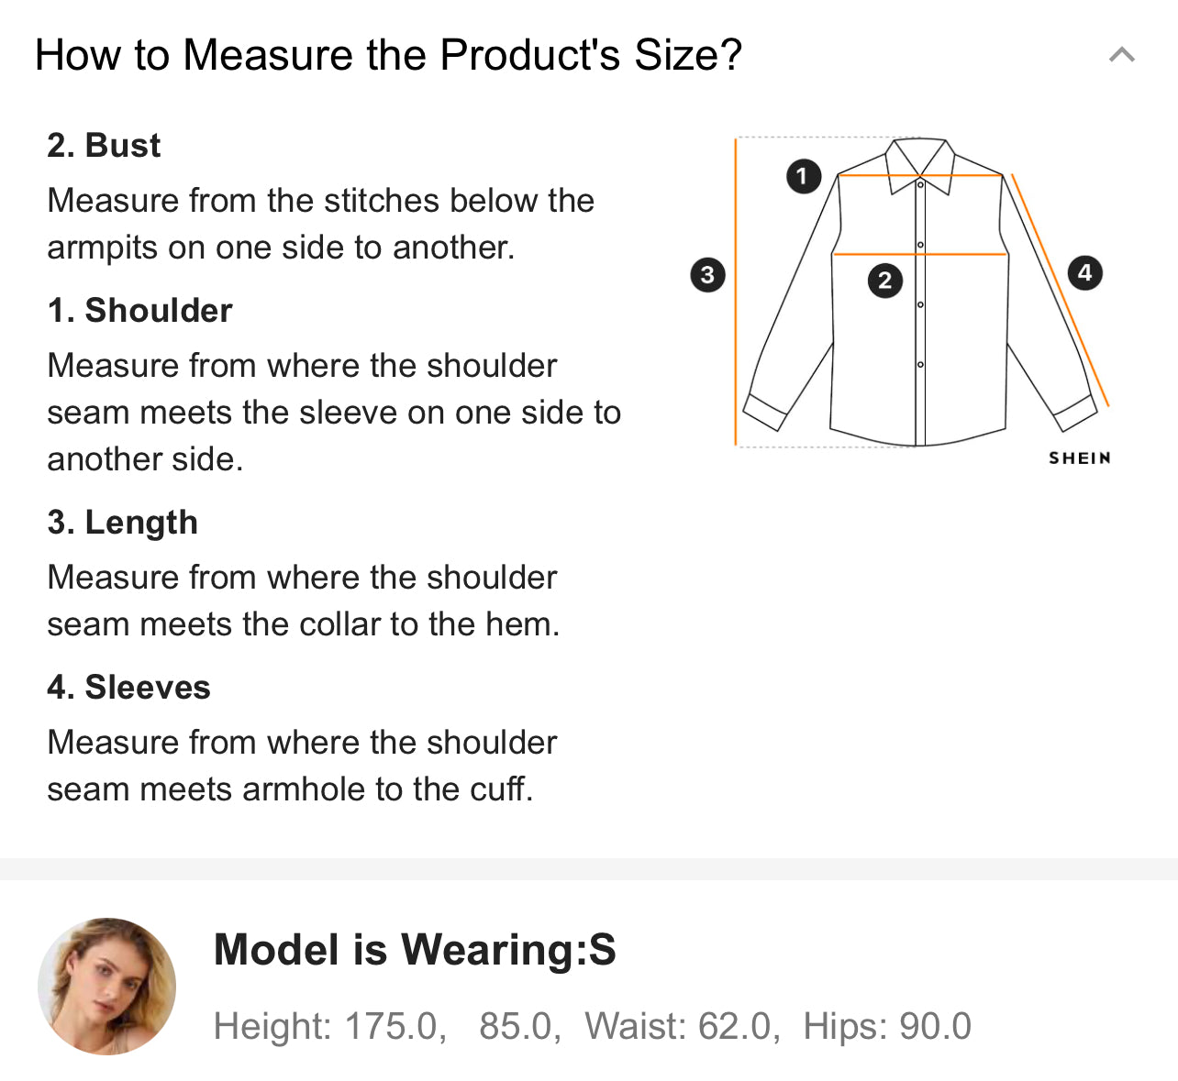Tap the number 3 length marker

[x=707, y=274]
